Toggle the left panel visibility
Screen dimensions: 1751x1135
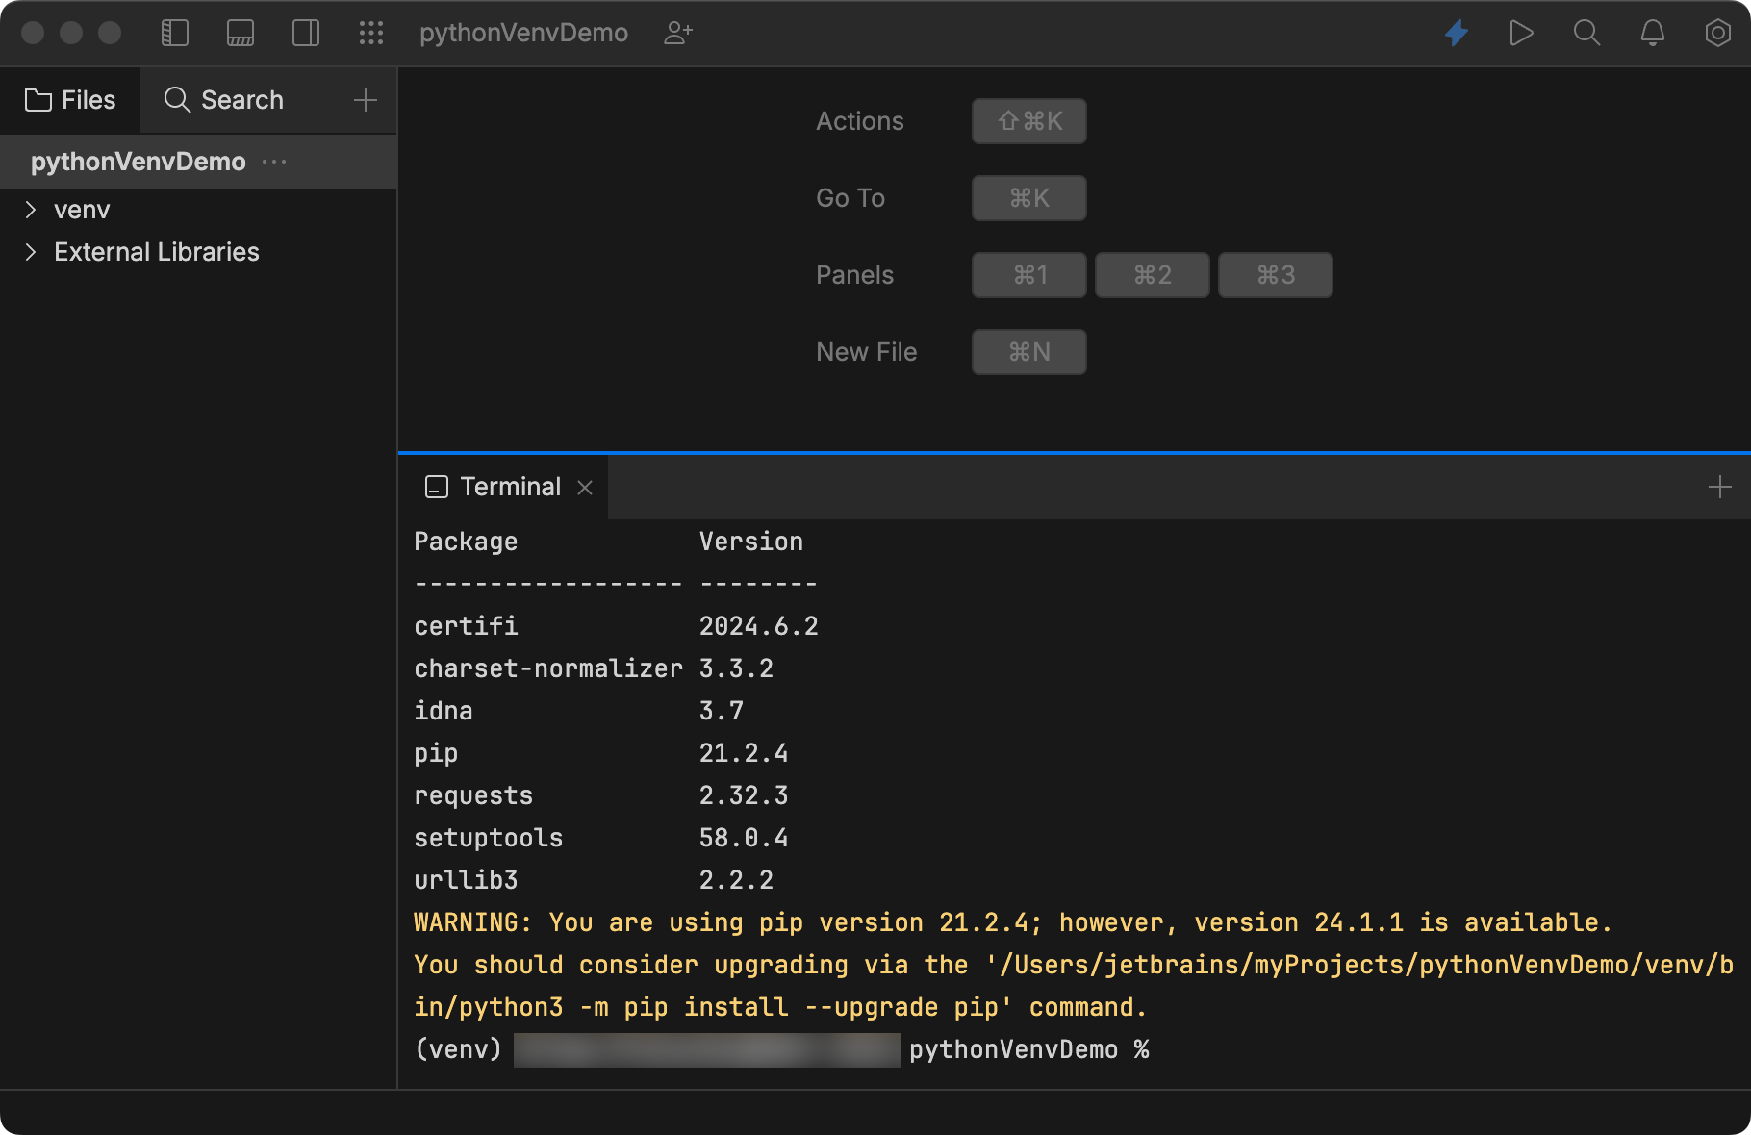(175, 32)
